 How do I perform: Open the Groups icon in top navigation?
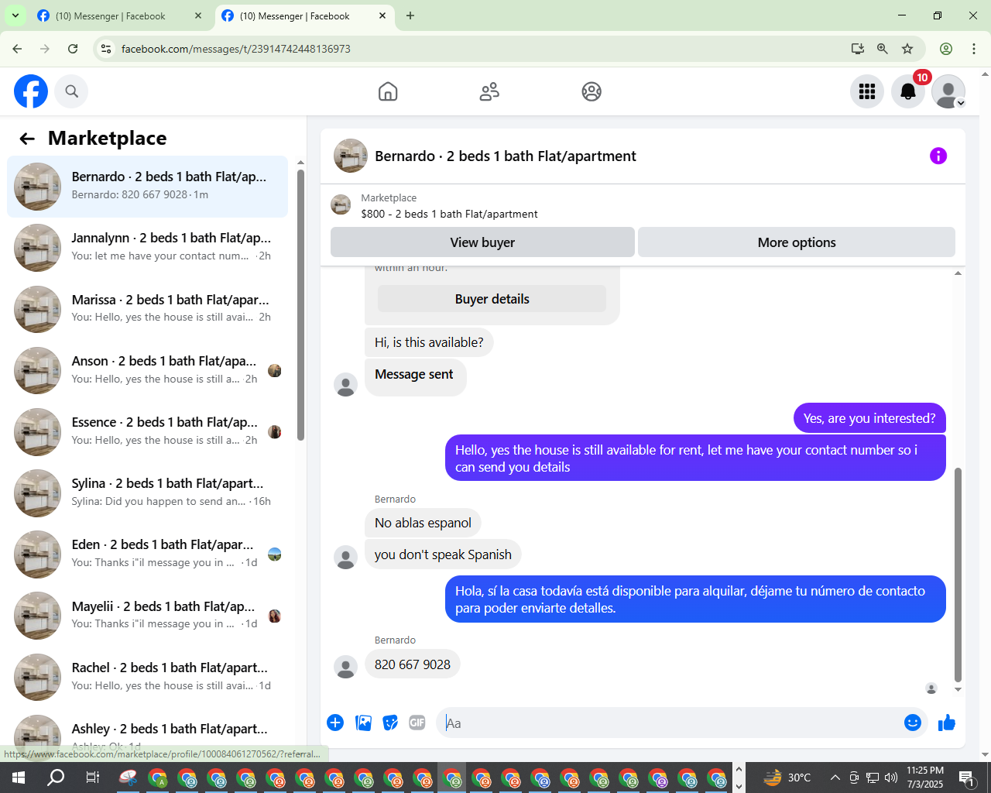[x=592, y=91]
